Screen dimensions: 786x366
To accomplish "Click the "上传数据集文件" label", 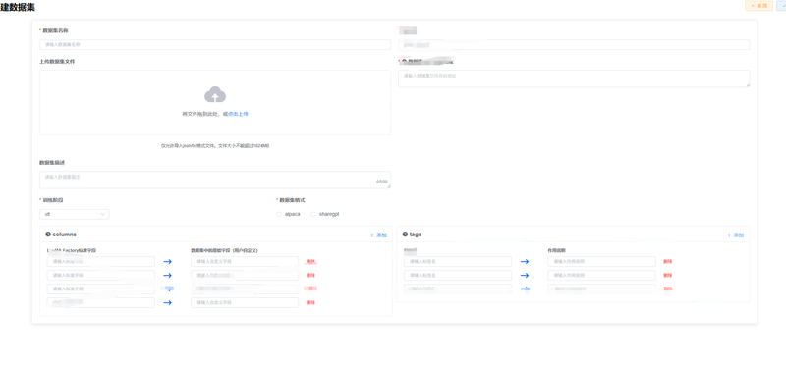I will [58, 62].
